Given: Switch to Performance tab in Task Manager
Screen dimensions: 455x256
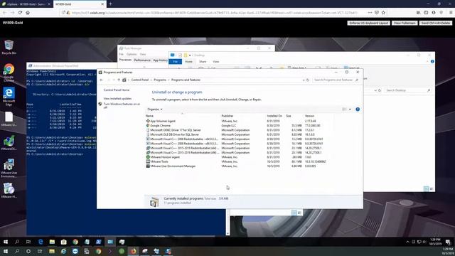Looking at the screenshot, I should (142, 60).
